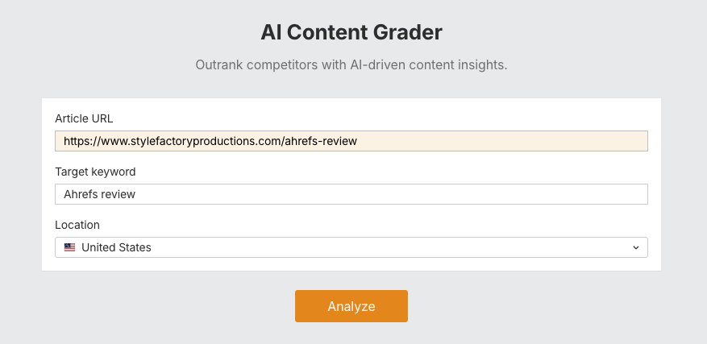
Task: Place cursor after ahrefs-review in URL field
Action: point(358,141)
